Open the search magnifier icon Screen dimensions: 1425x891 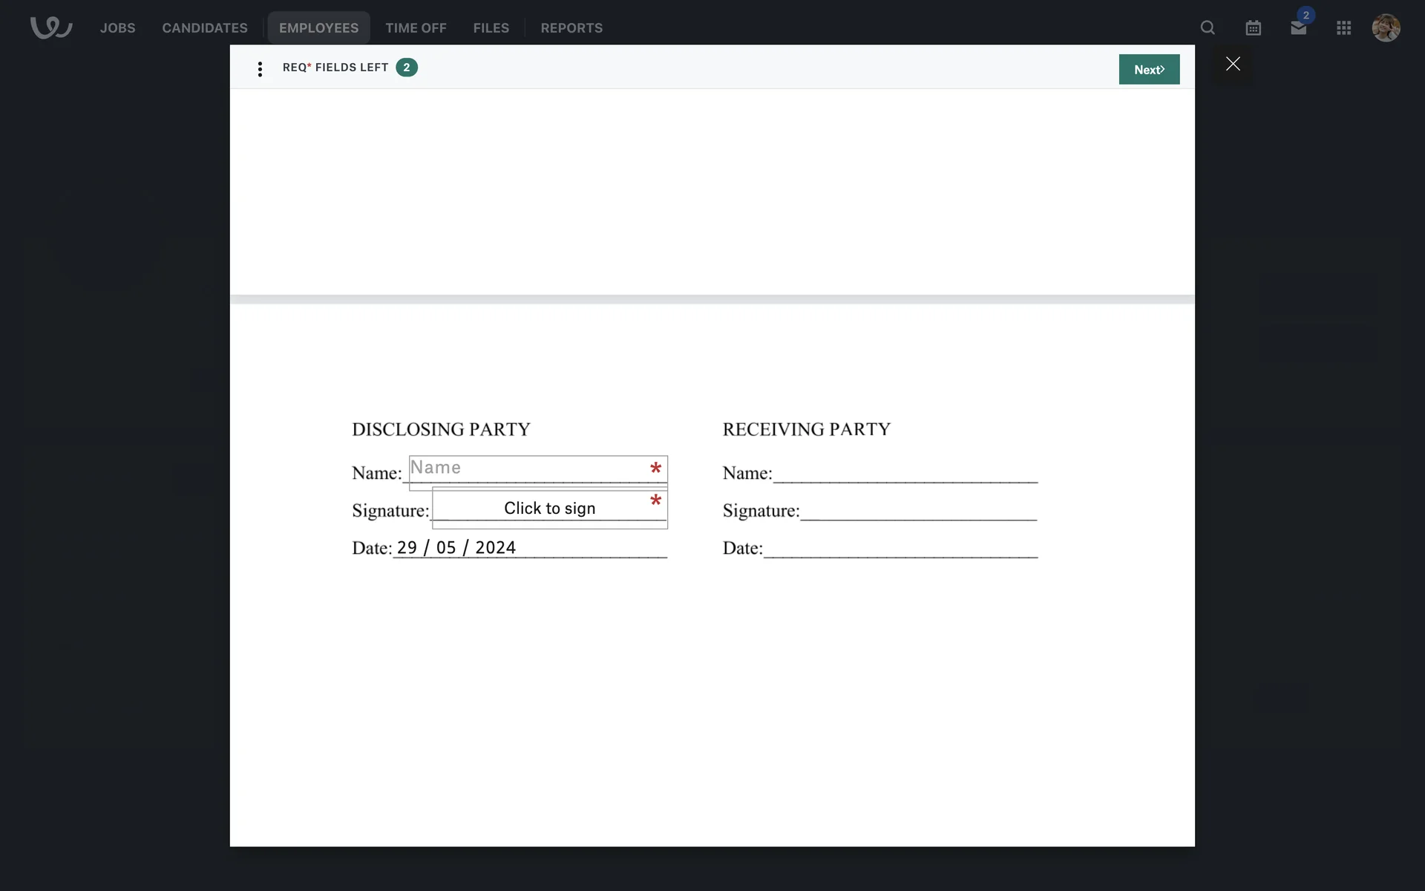pyautogui.click(x=1208, y=27)
